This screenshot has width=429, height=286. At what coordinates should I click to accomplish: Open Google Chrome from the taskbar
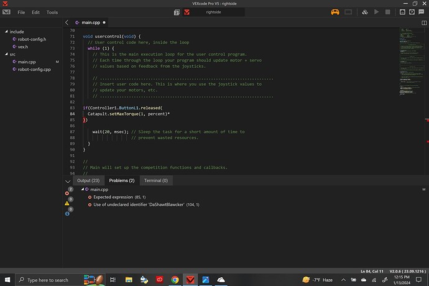point(175,280)
